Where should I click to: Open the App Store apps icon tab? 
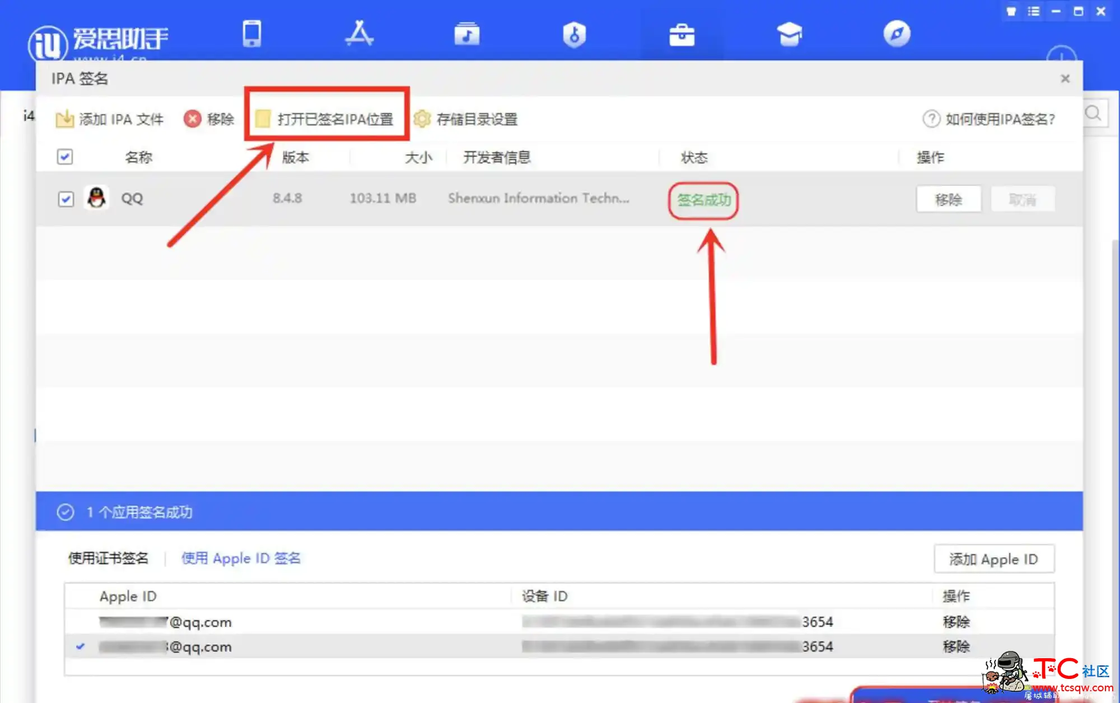359,34
